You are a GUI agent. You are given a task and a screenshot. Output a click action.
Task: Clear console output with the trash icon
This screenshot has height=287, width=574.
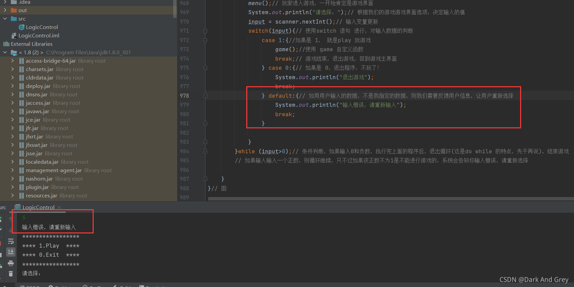tap(11, 274)
